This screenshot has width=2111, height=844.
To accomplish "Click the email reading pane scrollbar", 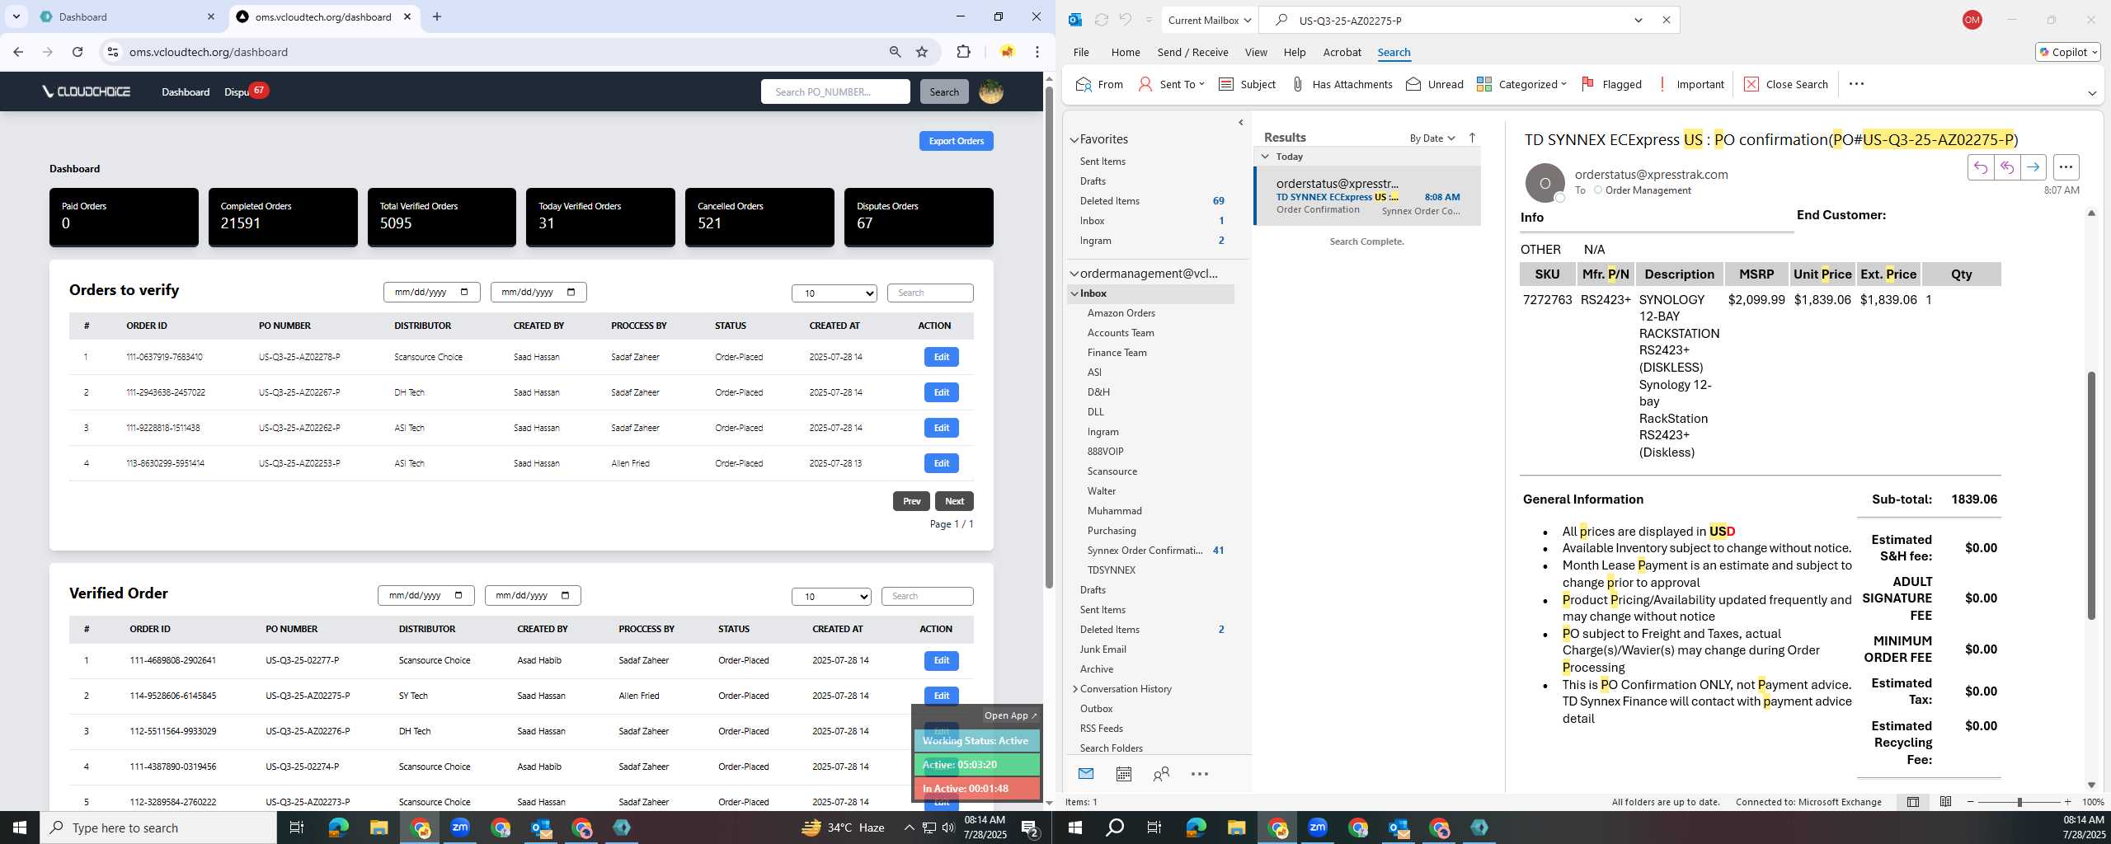I will [2091, 495].
